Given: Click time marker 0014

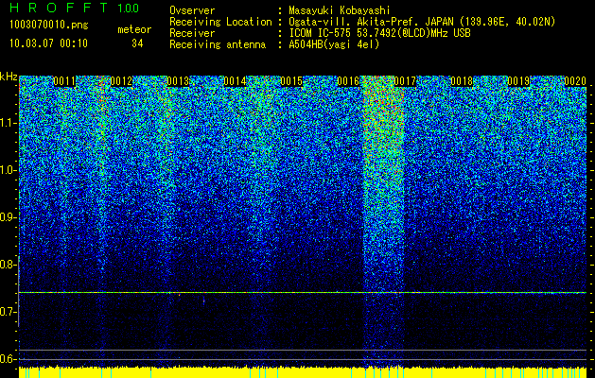Looking at the screenshot, I should click(235, 81).
